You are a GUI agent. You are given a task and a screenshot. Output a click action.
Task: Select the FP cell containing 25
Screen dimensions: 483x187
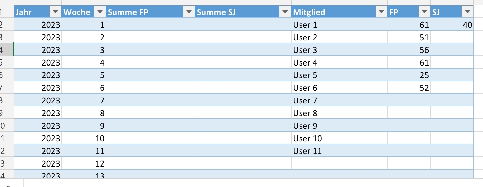pyautogui.click(x=409, y=75)
